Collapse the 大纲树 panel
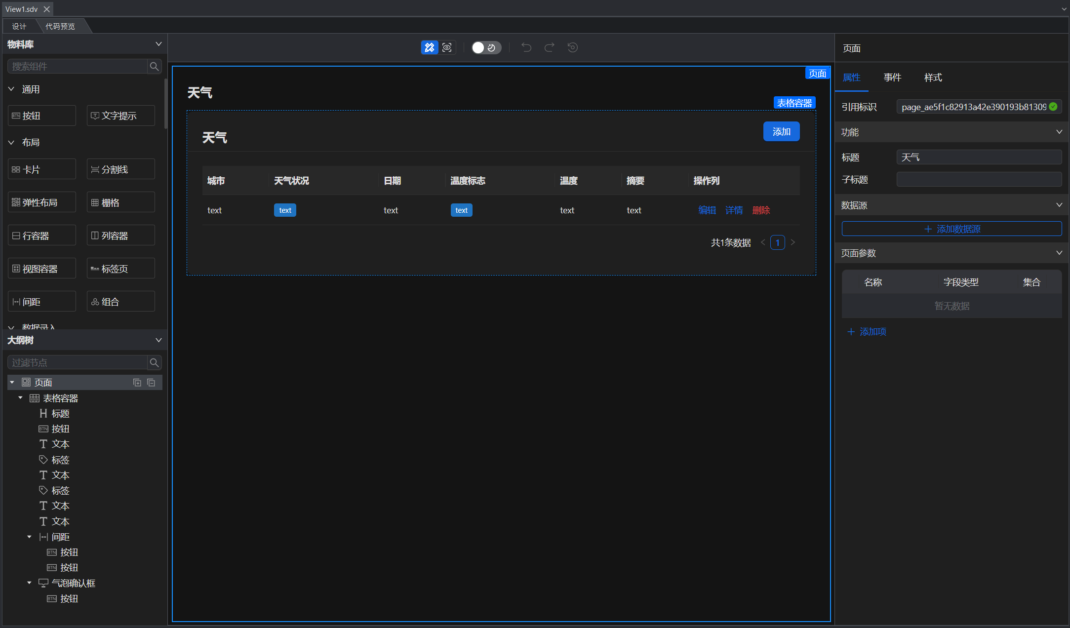Image resolution: width=1070 pixels, height=628 pixels. coord(159,340)
